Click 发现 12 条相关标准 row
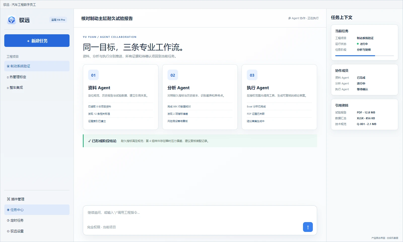Screen dimensions: 403x242 tap(121, 114)
